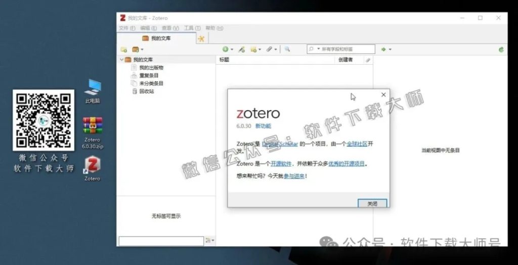Image resolution: width=518 pixels, height=265 pixels.
Task: Select 重复条目 in the tree
Action: point(149,76)
